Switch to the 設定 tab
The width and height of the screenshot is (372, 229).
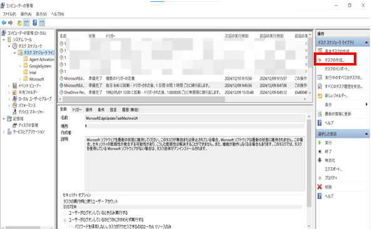point(113,110)
